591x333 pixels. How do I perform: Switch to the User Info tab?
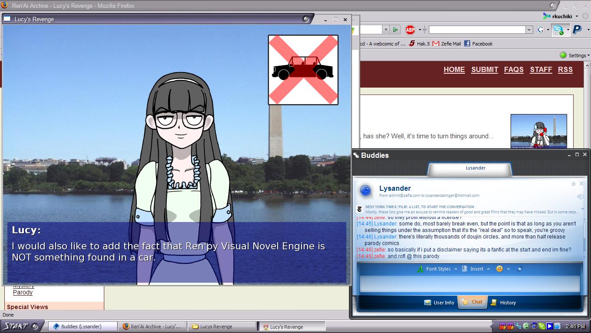439,303
